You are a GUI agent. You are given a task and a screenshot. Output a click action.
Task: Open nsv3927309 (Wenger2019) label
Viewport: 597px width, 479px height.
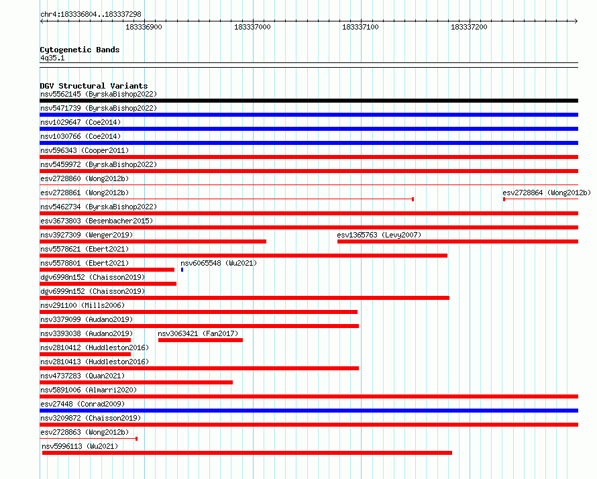(x=87, y=235)
